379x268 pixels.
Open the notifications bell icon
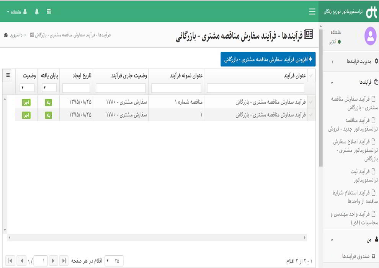click(37, 11)
